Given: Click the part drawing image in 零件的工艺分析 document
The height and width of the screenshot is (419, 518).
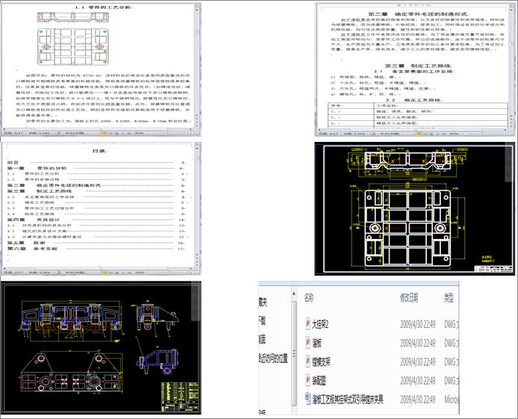Looking at the screenshot, I should click(73, 39).
